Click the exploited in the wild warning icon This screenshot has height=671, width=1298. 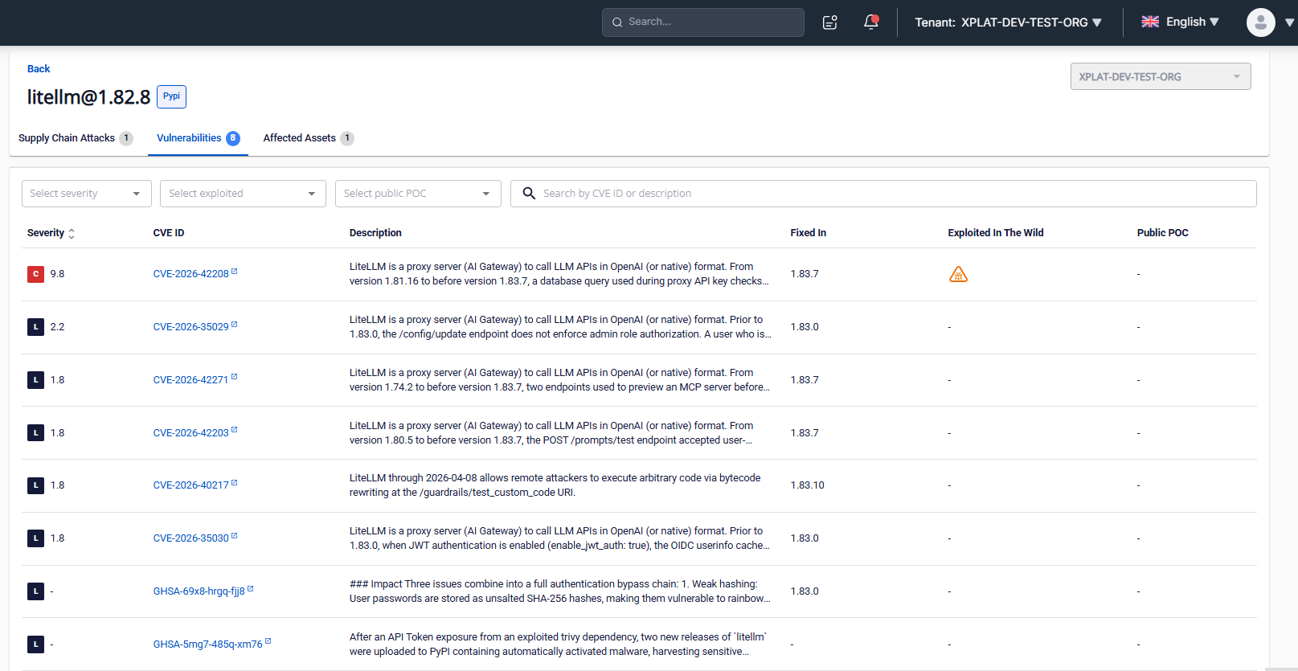coord(958,274)
